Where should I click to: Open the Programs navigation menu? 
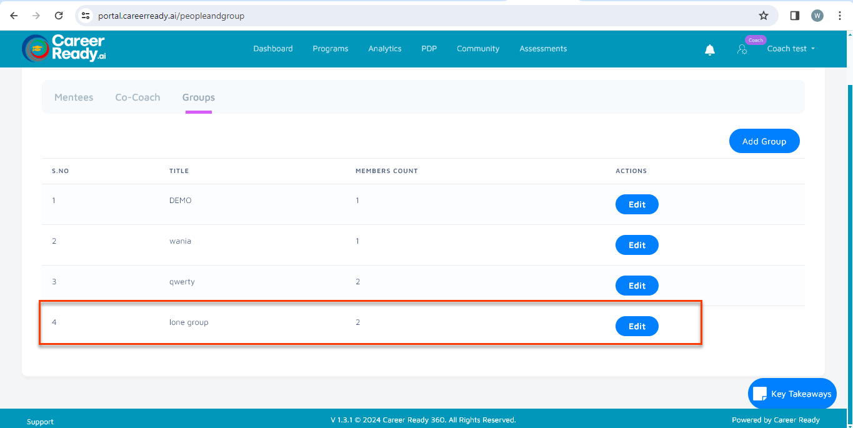point(330,49)
